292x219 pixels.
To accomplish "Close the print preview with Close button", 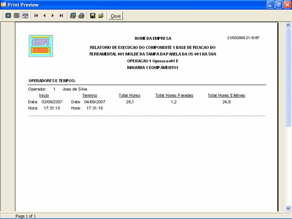I will [x=116, y=16].
